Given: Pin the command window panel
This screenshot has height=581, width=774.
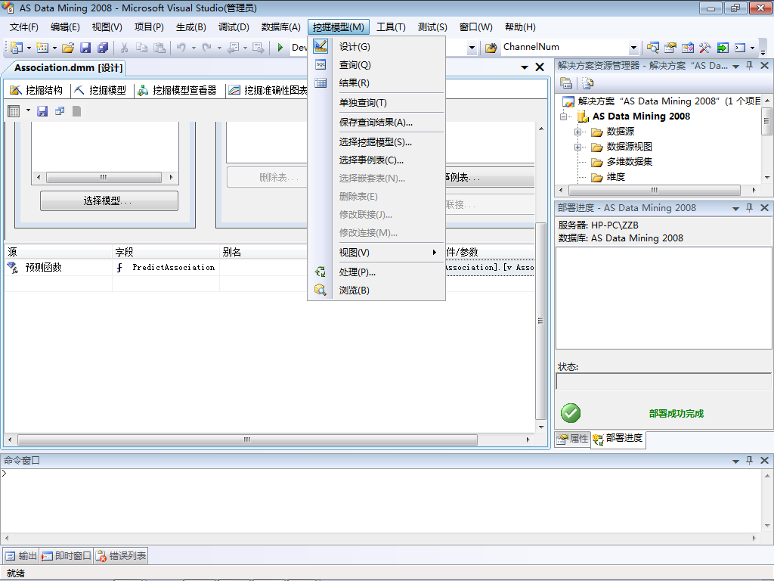Looking at the screenshot, I should pos(749,460).
